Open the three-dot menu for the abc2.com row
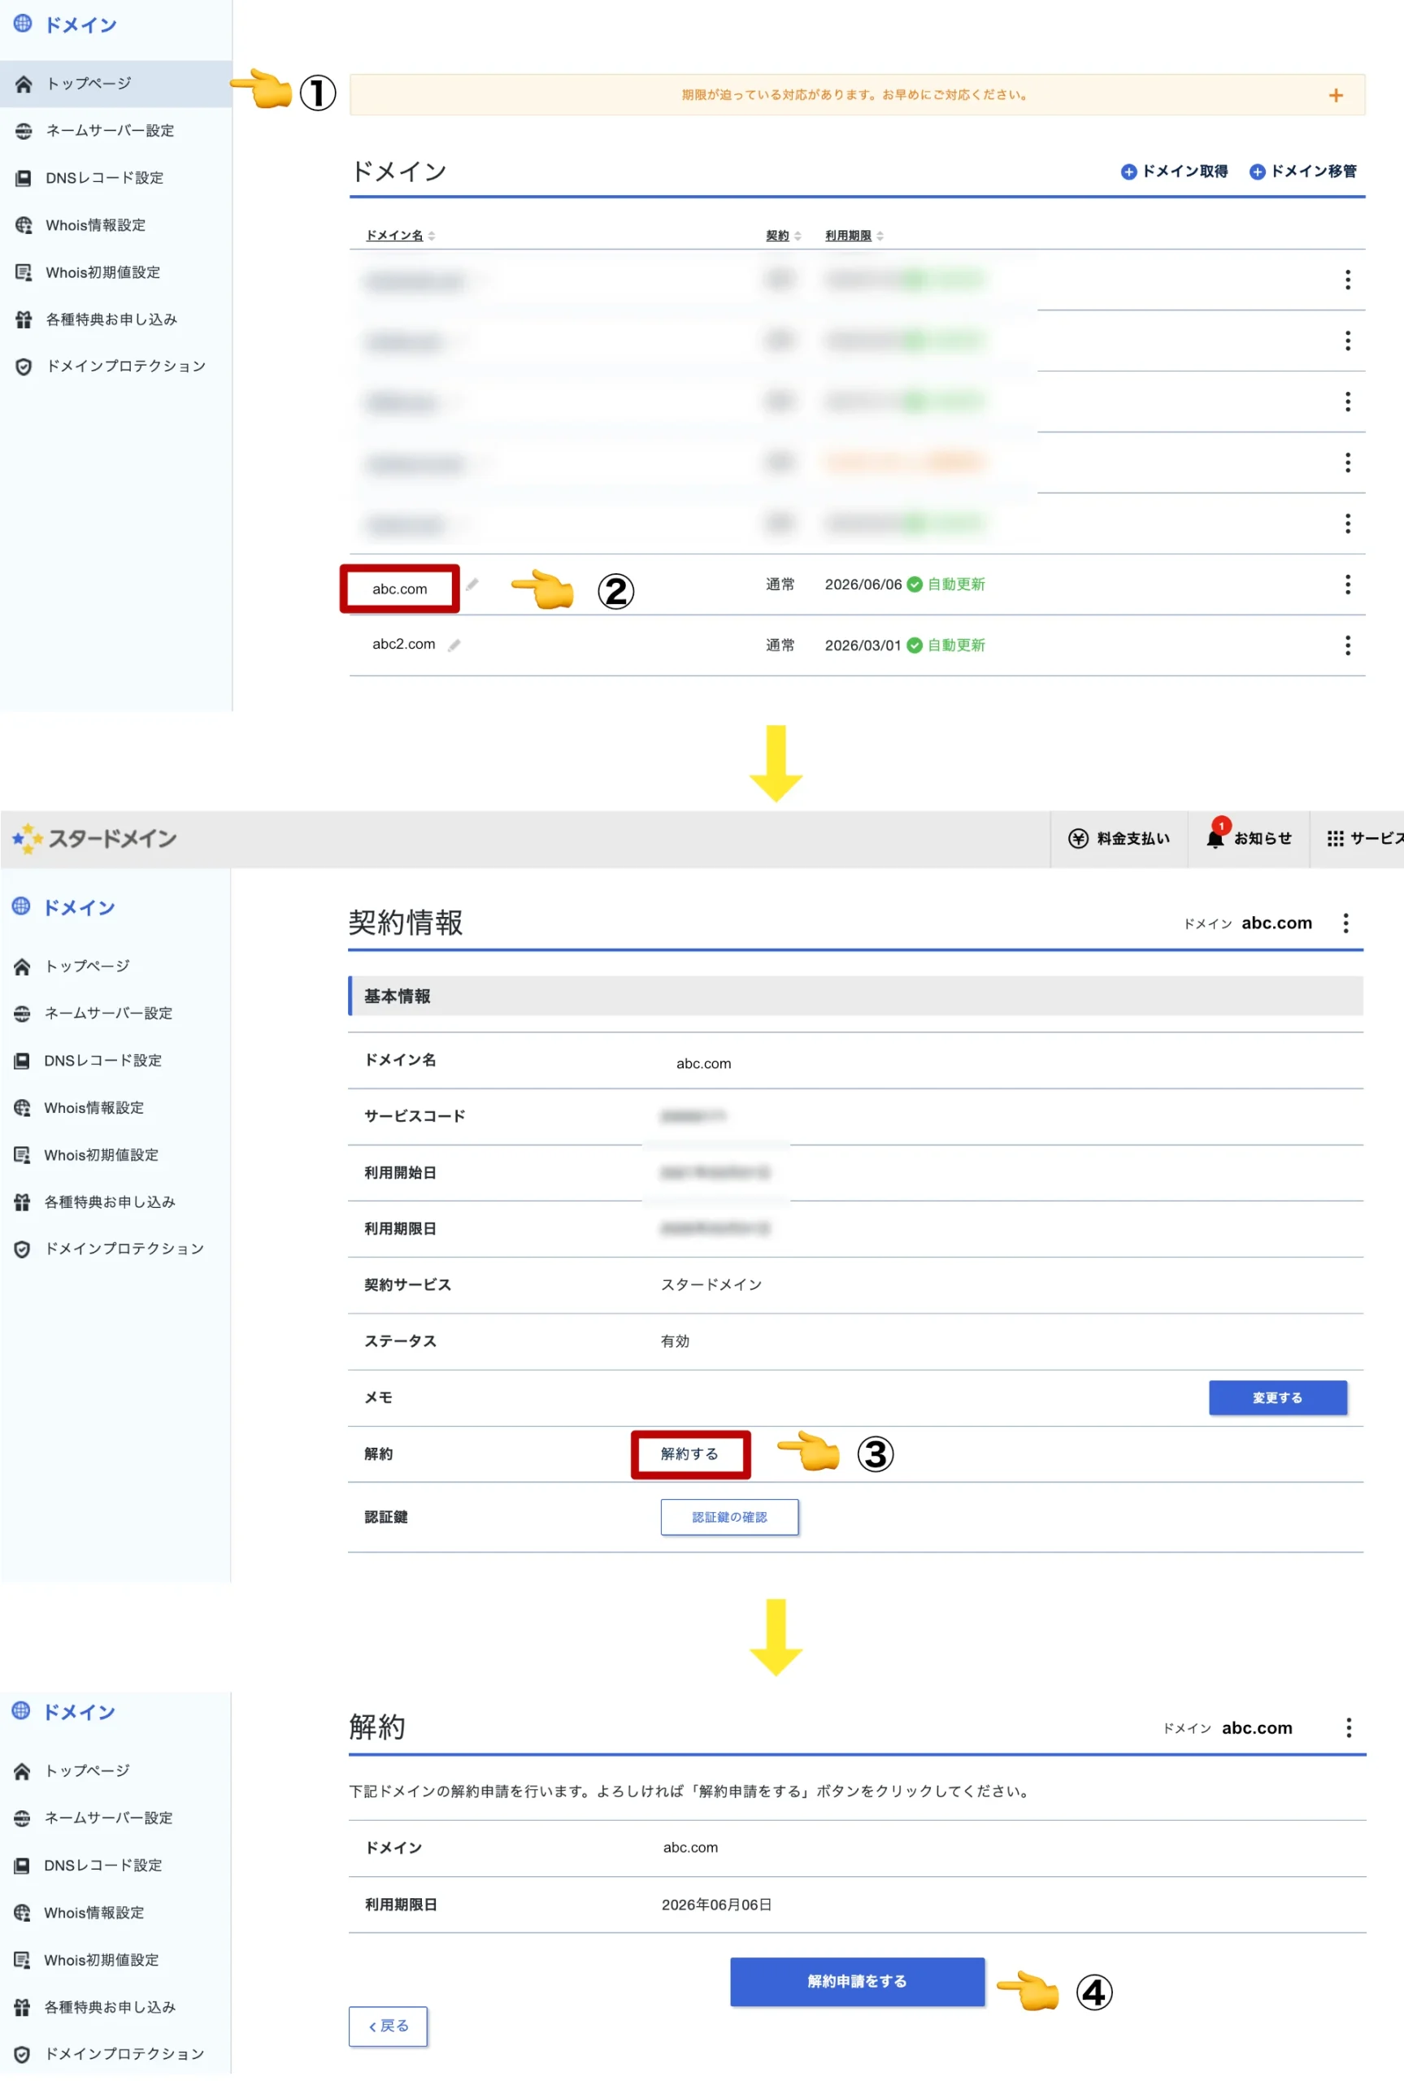 coord(1347,645)
